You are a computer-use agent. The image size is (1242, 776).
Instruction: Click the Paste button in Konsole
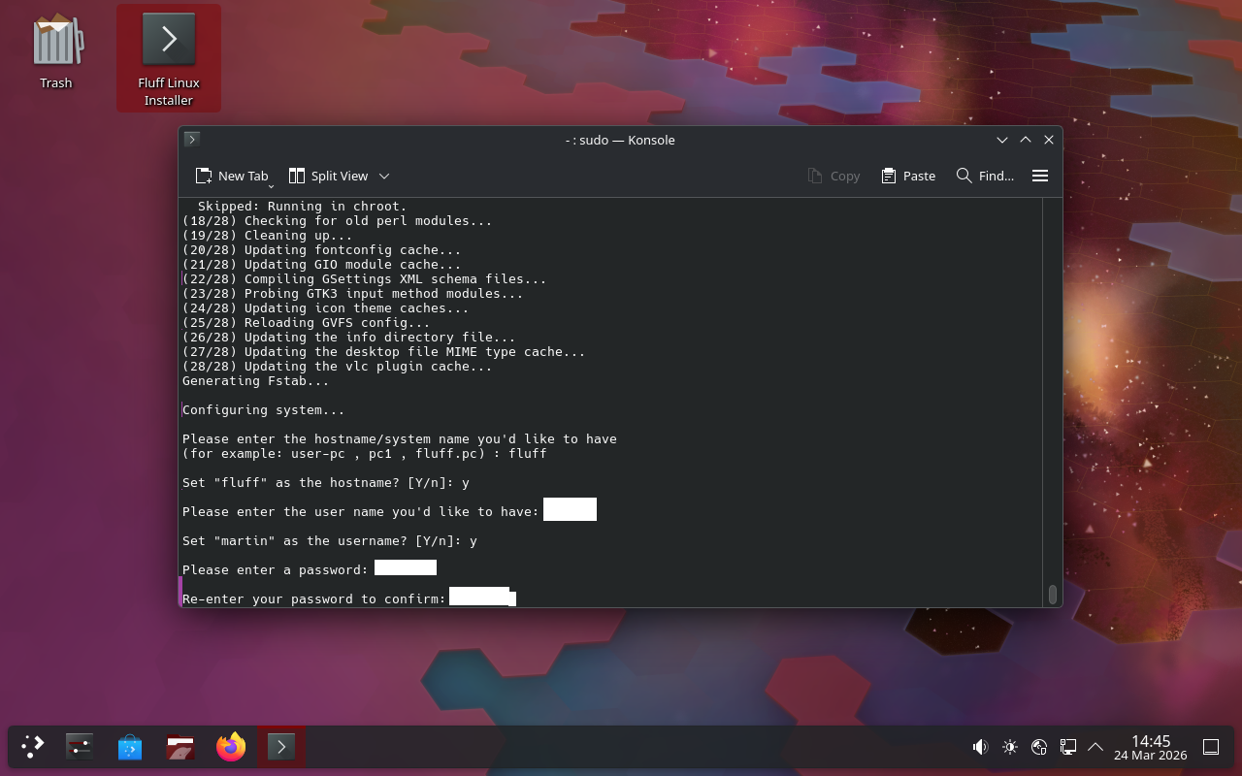coord(908,176)
